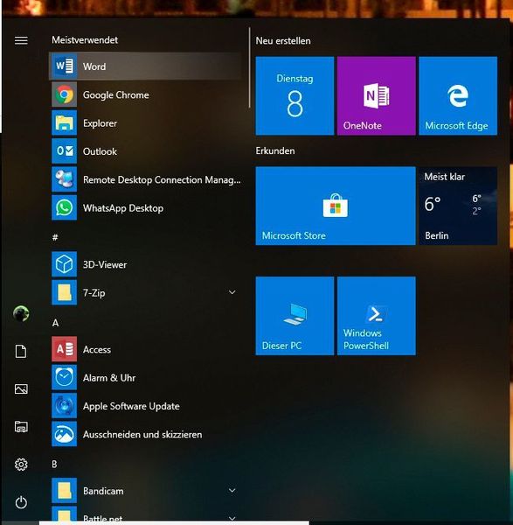Click the Bandicam folder icon
Viewport: 513px width, 525px height.
click(64, 491)
